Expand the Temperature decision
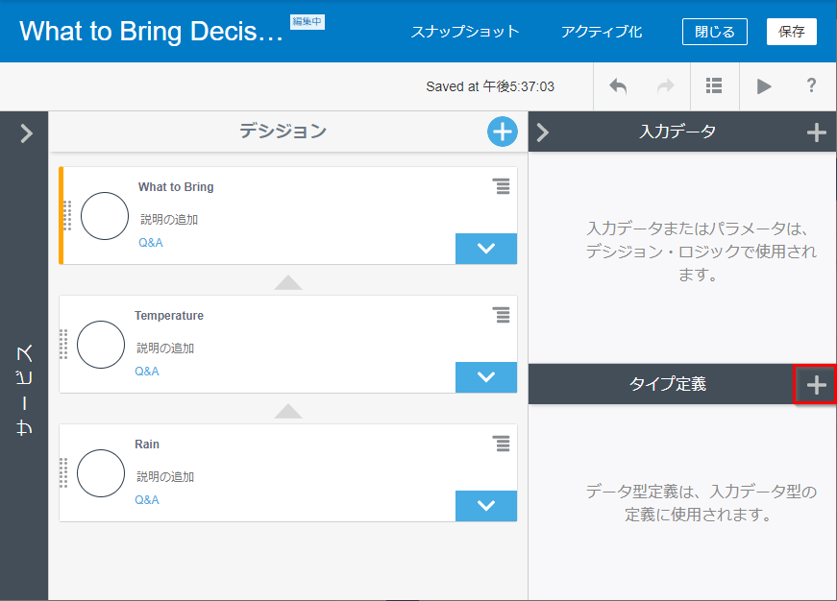The height and width of the screenshot is (601, 837). coord(485,377)
